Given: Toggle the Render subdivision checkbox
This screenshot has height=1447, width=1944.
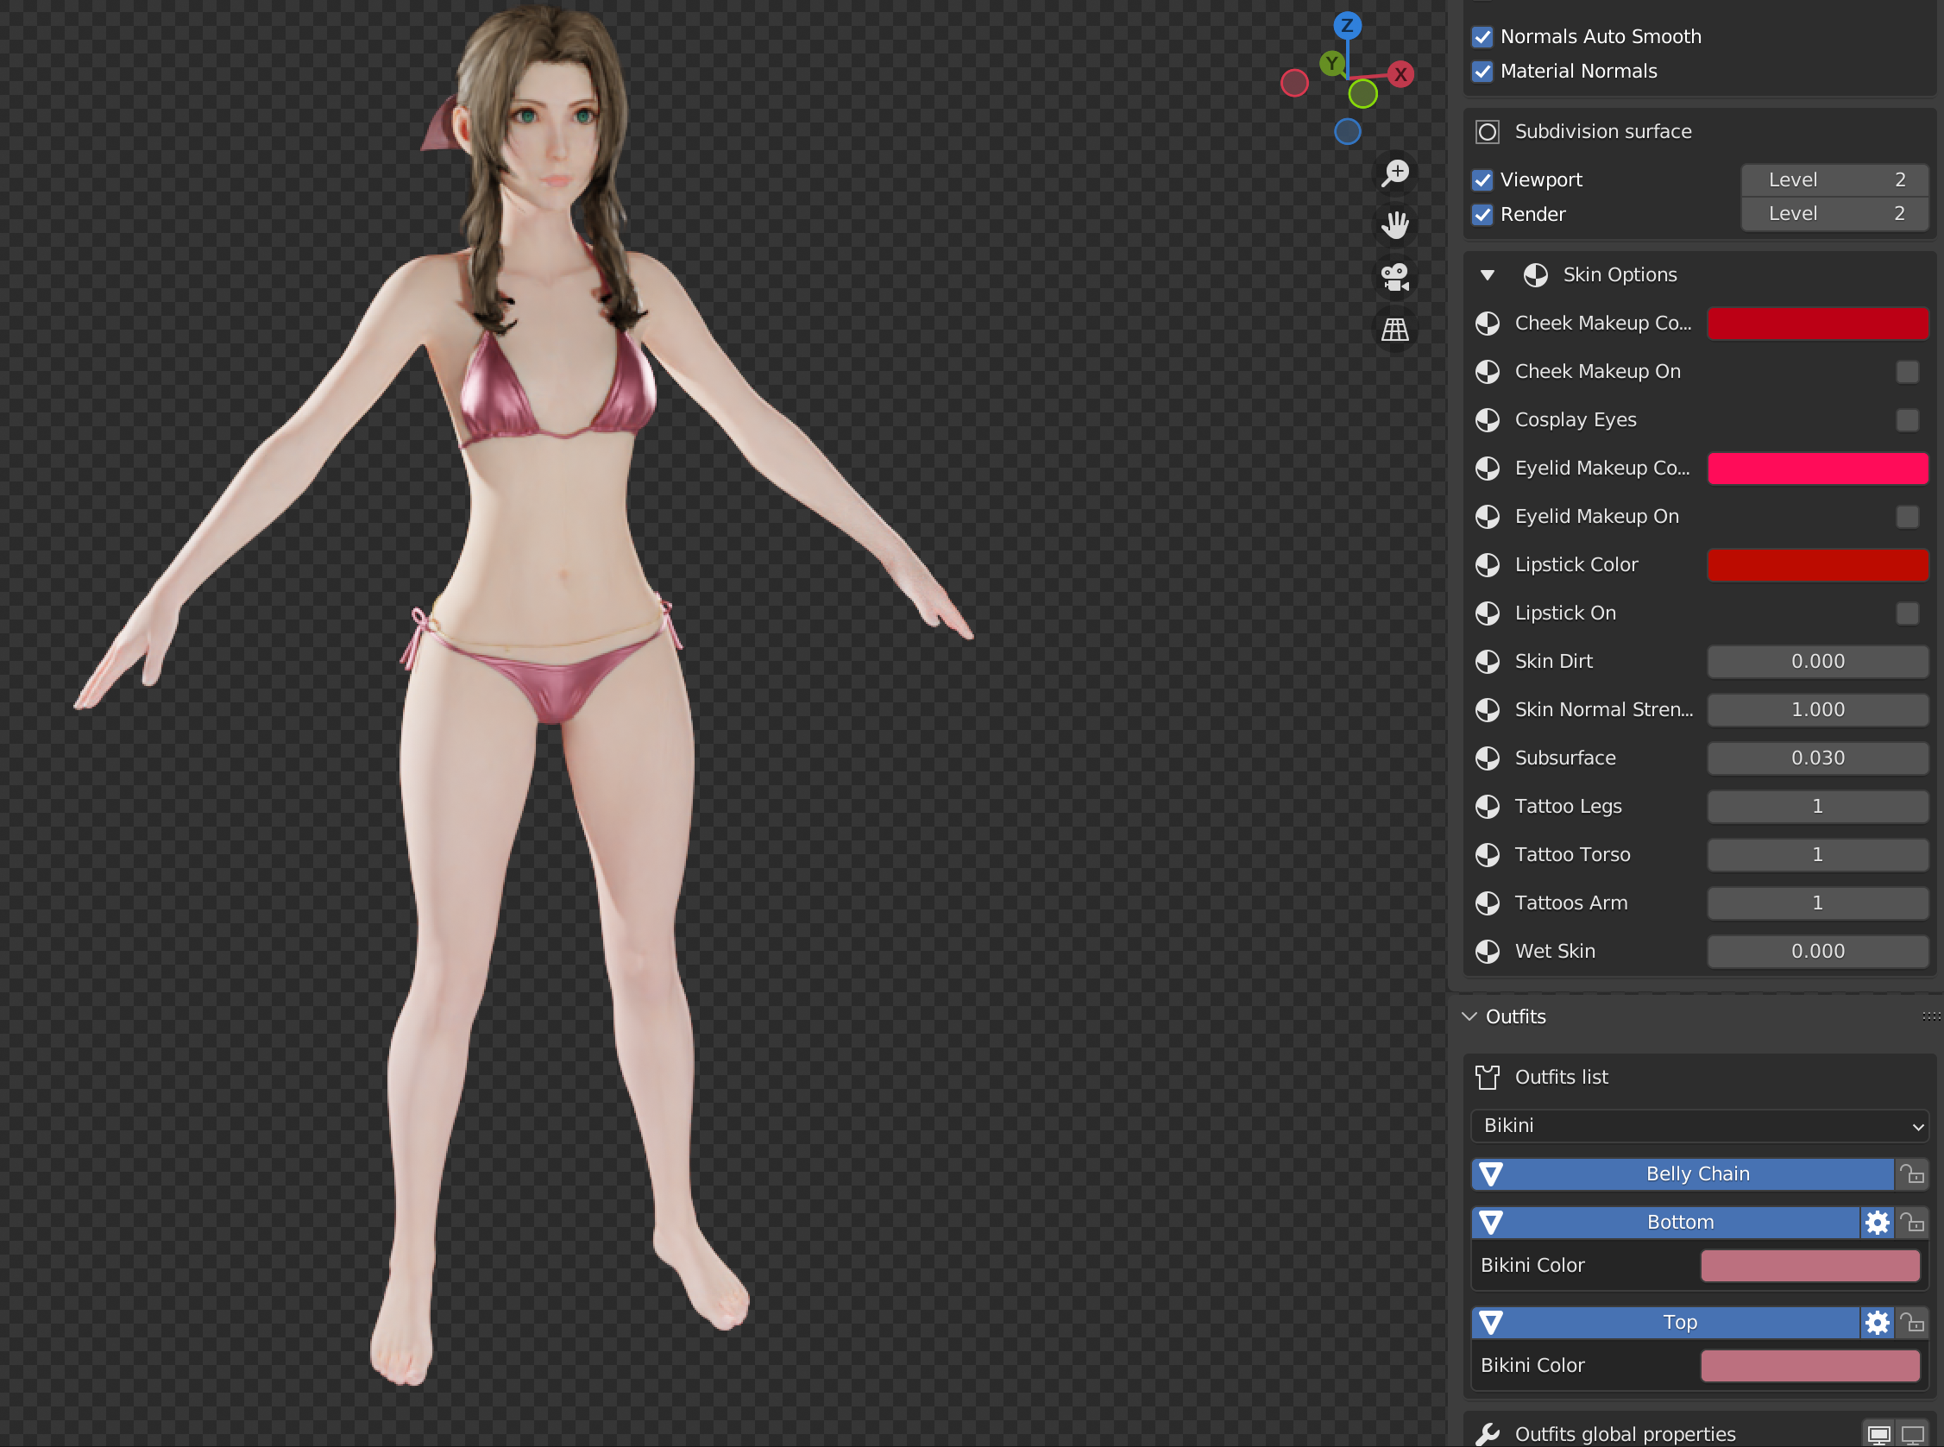Looking at the screenshot, I should pos(1482,215).
